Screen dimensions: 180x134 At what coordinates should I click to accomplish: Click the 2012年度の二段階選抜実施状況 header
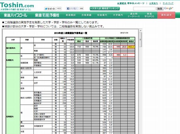click(x=117, y=38)
